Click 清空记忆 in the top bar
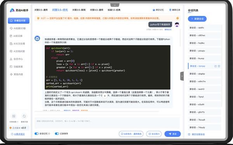This screenshot has height=145, width=233. point(158,10)
